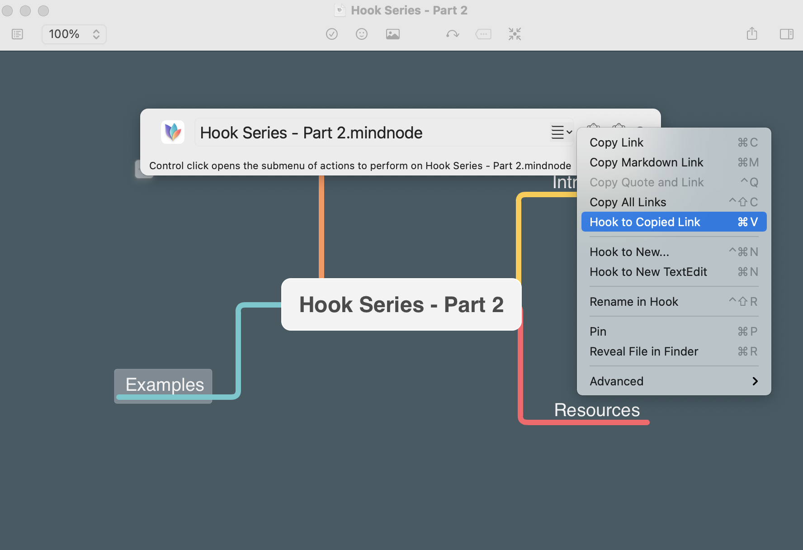Choose Hook to New... entry

(x=674, y=252)
